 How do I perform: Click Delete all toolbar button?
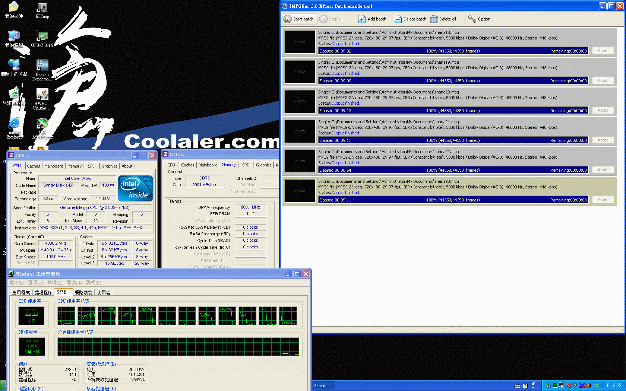coord(443,19)
